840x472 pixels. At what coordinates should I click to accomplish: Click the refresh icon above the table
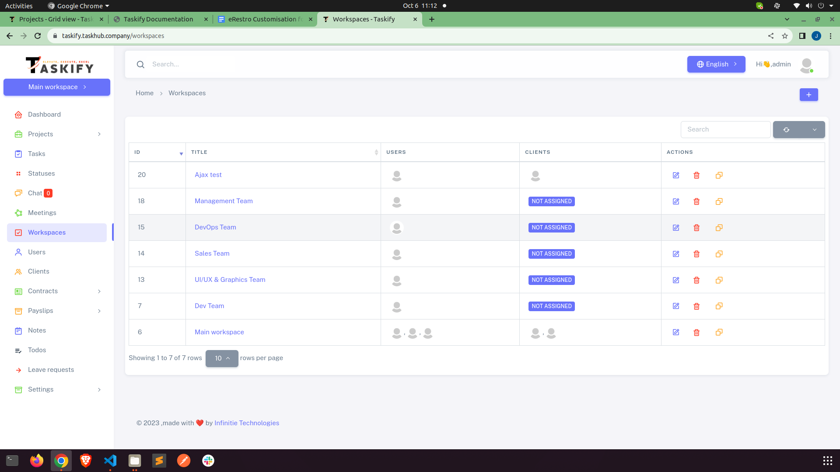pos(786,129)
